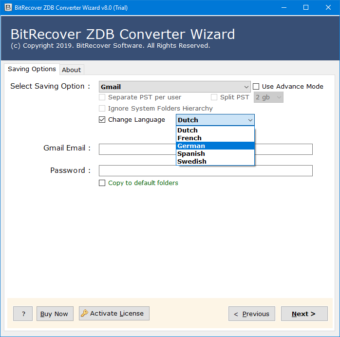The image size is (340, 337).
Task: Close the ZDB Converter Wizard window
Action: [x=328, y=8]
